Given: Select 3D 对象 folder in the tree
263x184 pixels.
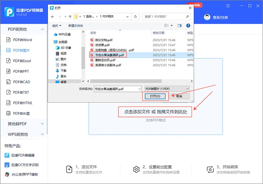Looking at the screenshot, I should (x=63, y=48).
